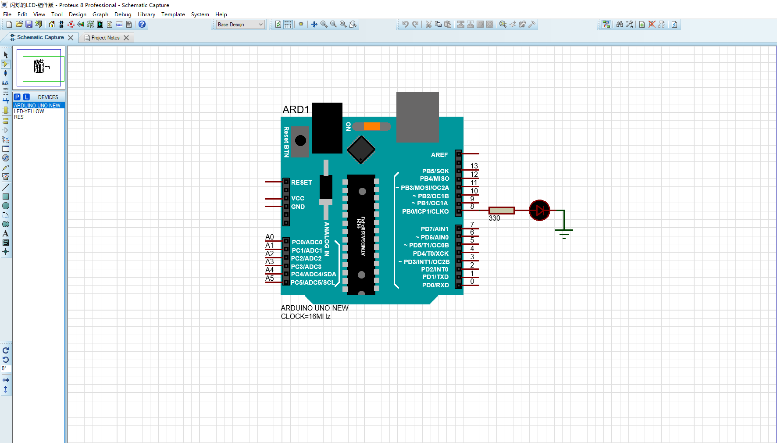Create a new project from toolbar
The width and height of the screenshot is (777, 443).
tap(9, 25)
